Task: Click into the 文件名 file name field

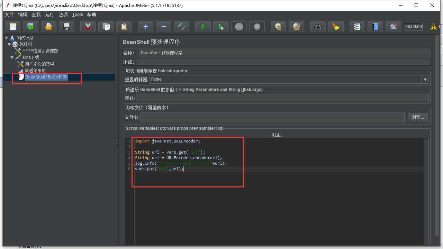Action: point(272,117)
